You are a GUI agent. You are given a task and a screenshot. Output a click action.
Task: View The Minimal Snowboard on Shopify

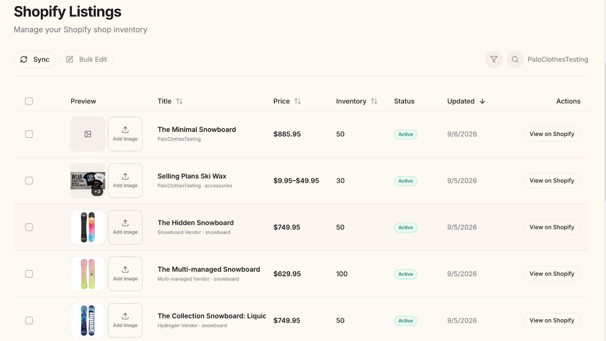click(x=552, y=134)
